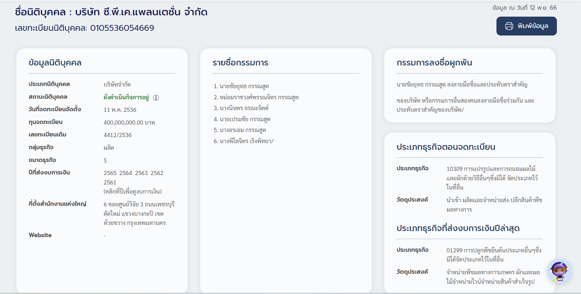The height and width of the screenshot is (294, 581).
Task: Click director name นางนิจพร จรณะจิตต์
Action: point(244,108)
